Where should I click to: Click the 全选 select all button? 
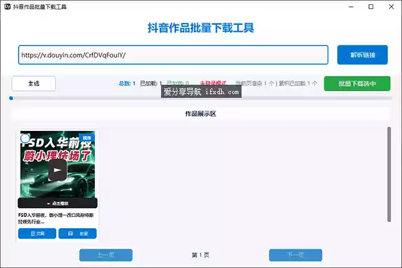click(x=34, y=84)
